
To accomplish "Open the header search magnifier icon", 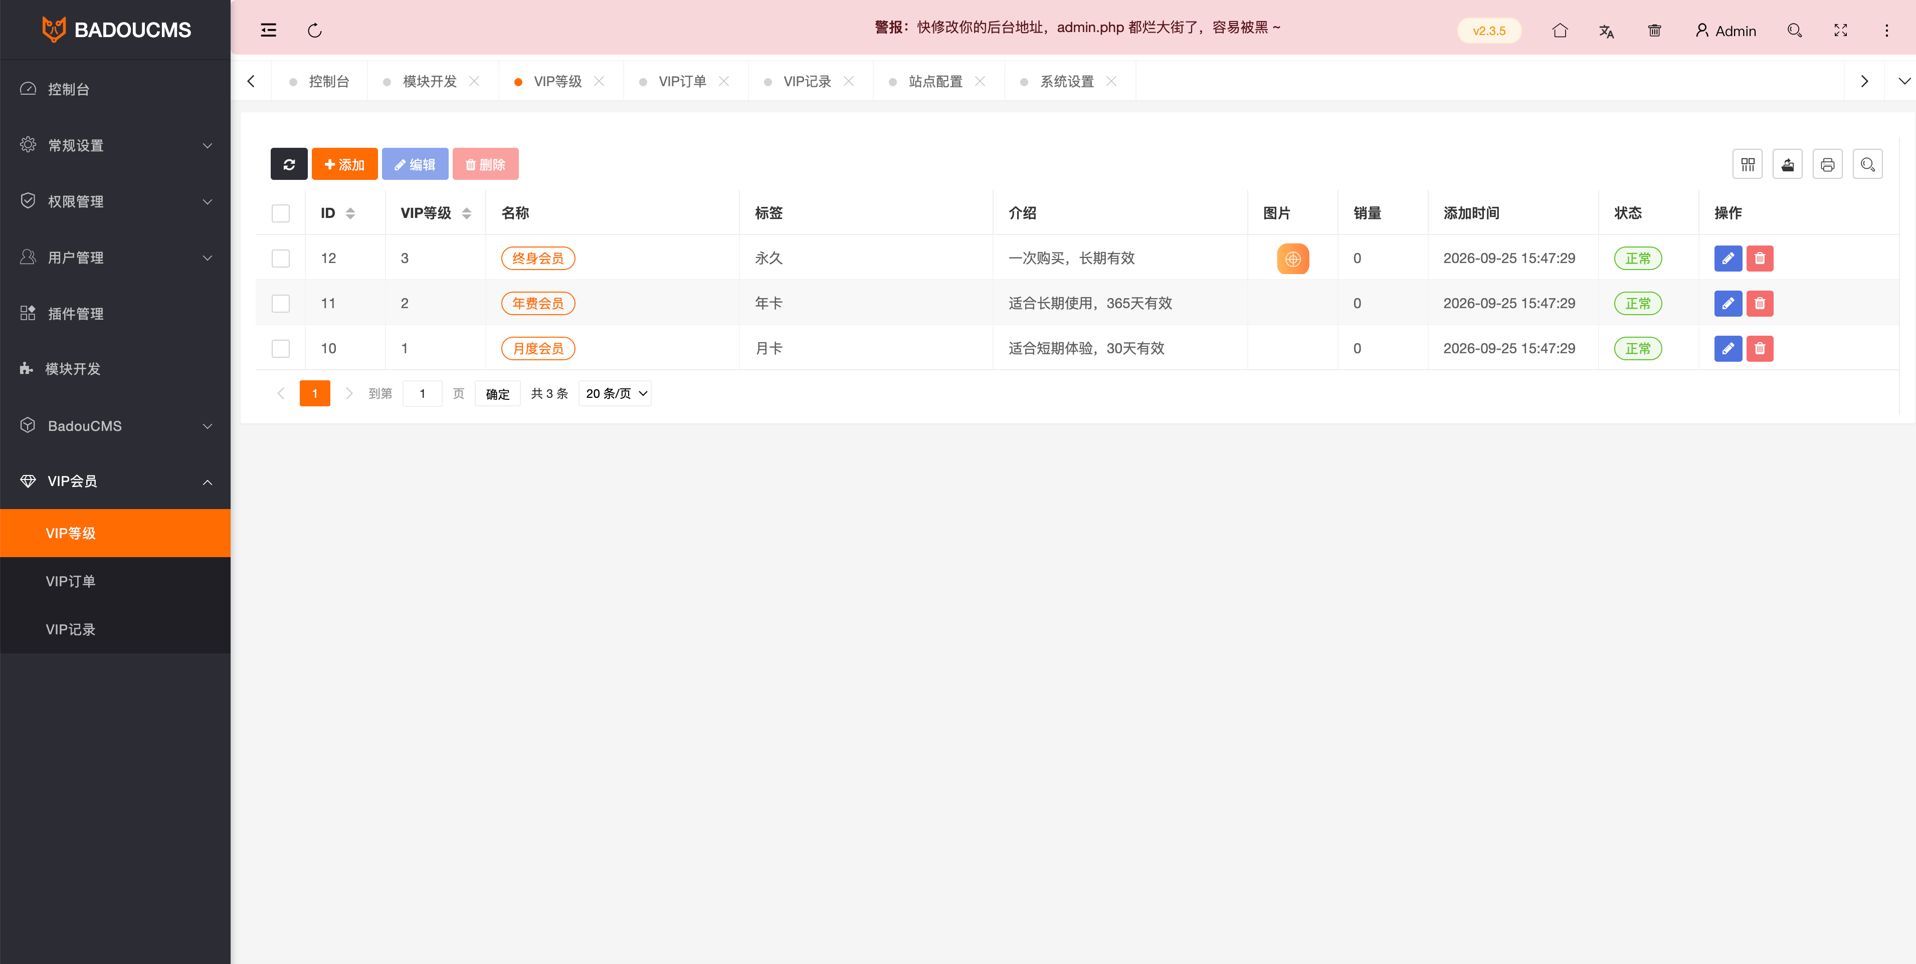I will tap(1794, 31).
